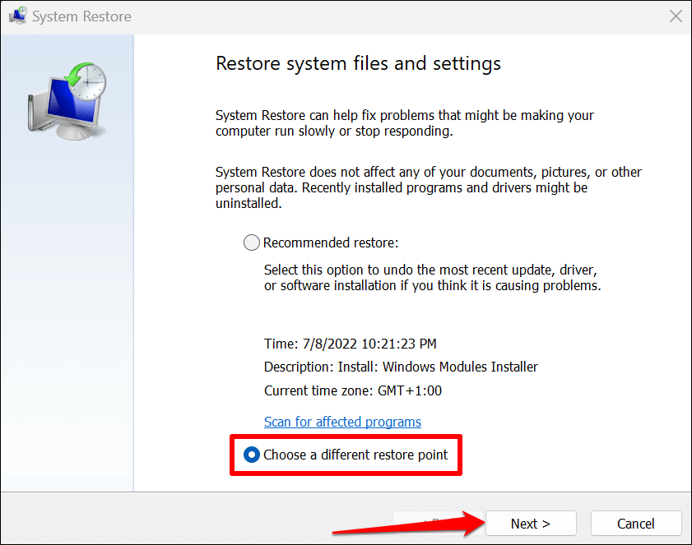Click the System Restore computer clock illustration
The height and width of the screenshot is (545, 692).
[x=67, y=101]
